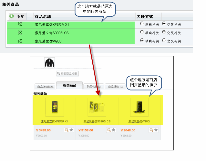Open the 商品详细信息 tab
This screenshot has height=161, width=206.
45,87
